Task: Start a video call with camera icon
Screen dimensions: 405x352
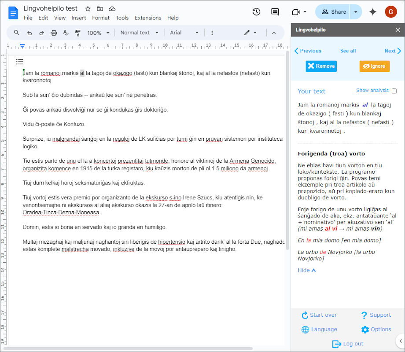Action: click(x=296, y=12)
